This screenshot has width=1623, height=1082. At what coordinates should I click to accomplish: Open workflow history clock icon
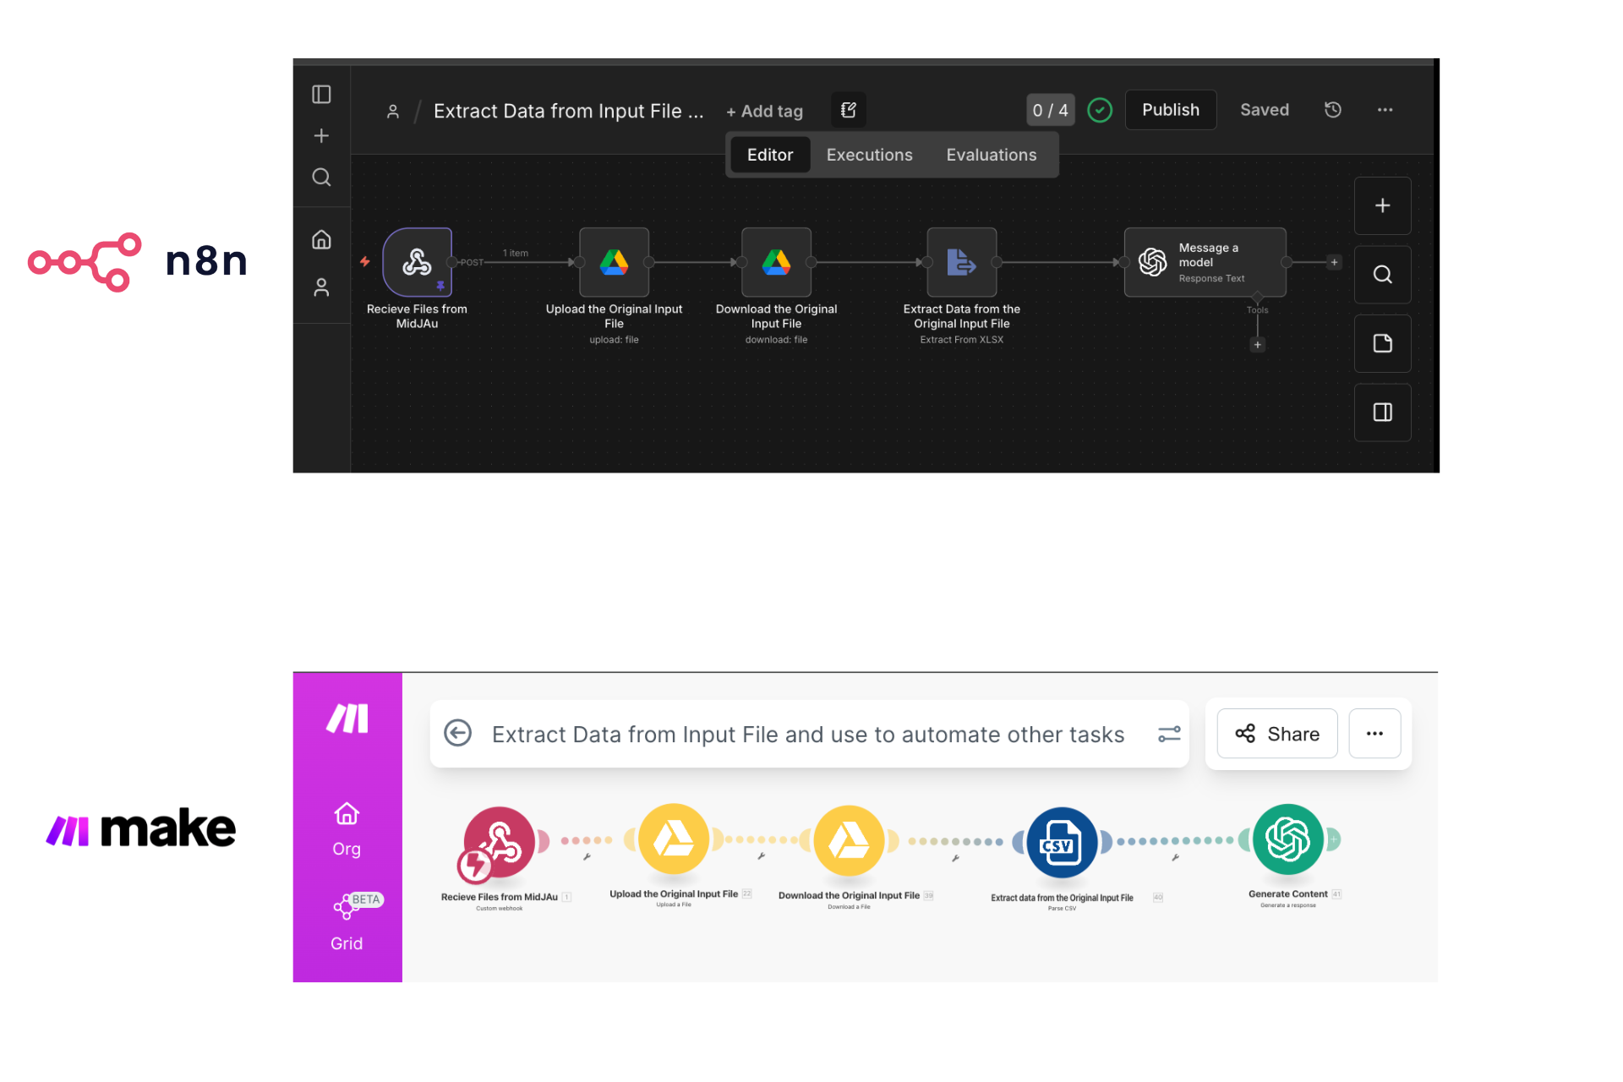1333,110
